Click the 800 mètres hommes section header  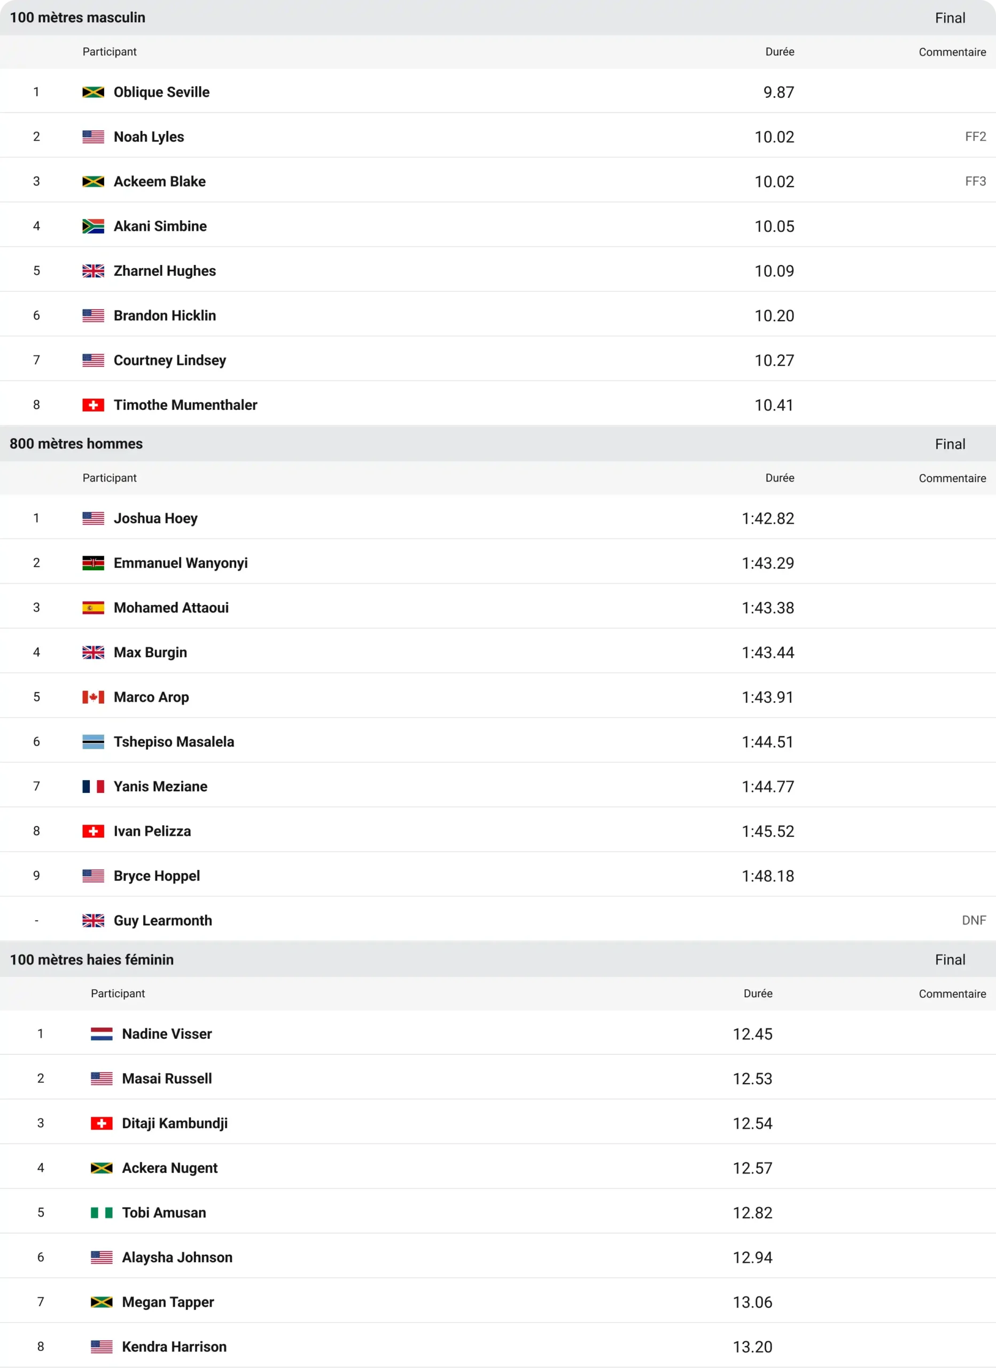click(x=497, y=444)
